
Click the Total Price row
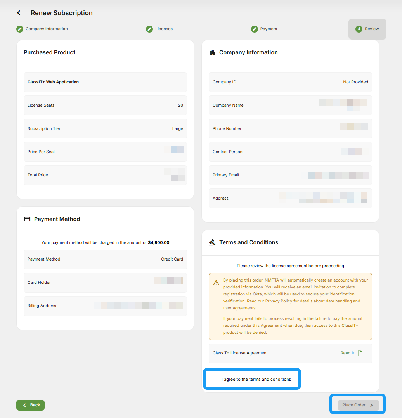(105, 175)
